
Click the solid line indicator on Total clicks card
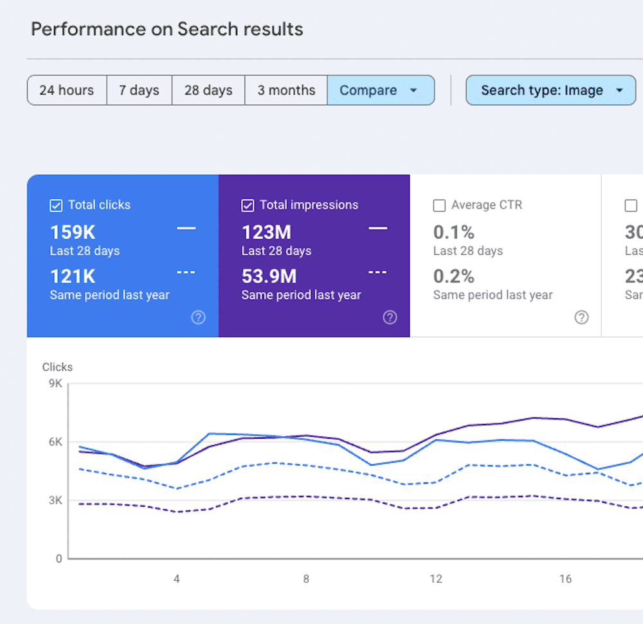(185, 228)
